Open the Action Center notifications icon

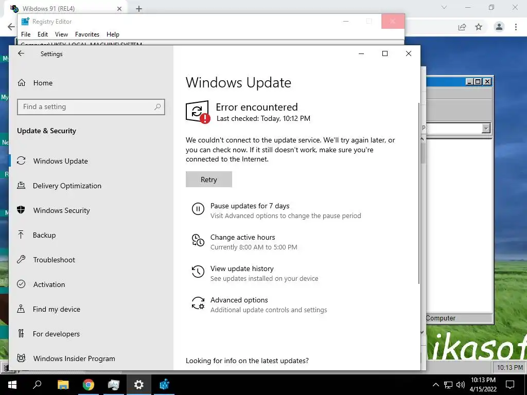point(510,385)
